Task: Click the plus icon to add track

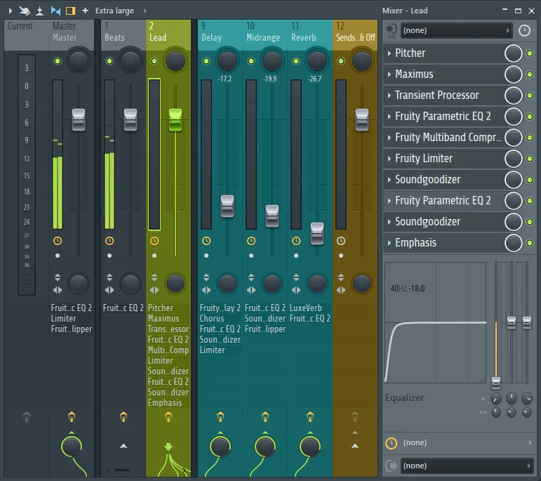Action: tap(85, 11)
